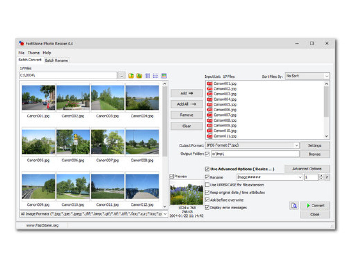
Task: Expand the Output Format dropdown
Action: (252, 145)
